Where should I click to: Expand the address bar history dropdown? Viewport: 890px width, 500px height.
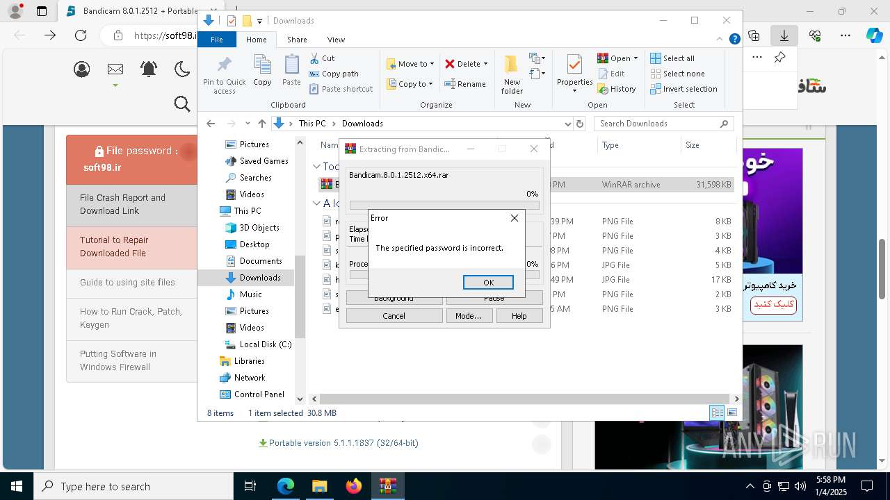click(567, 124)
